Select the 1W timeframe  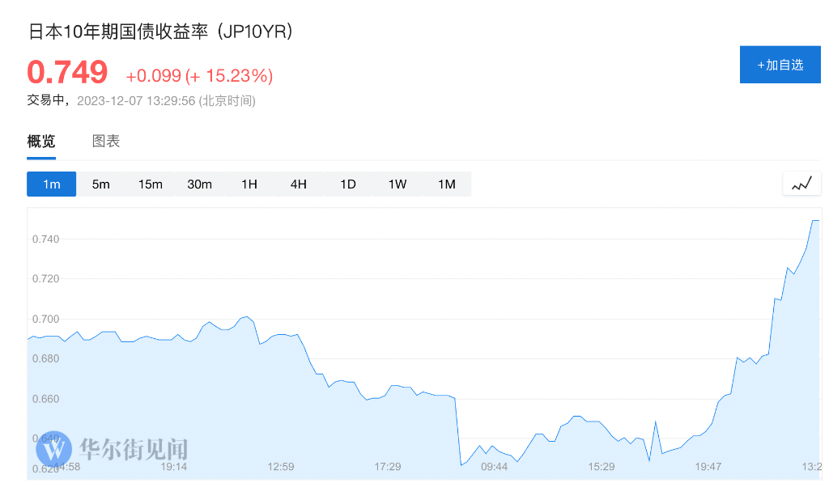pos(397,184)
